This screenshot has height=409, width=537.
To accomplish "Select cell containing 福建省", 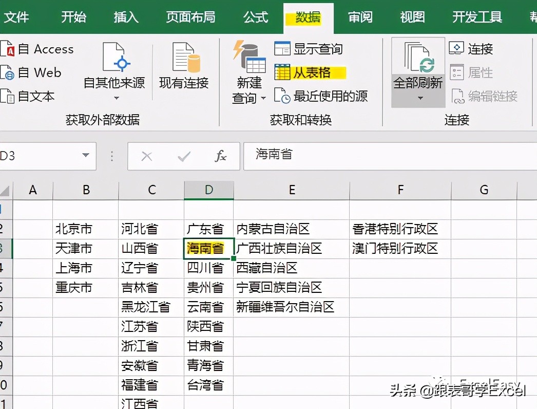I will point(151,385).
